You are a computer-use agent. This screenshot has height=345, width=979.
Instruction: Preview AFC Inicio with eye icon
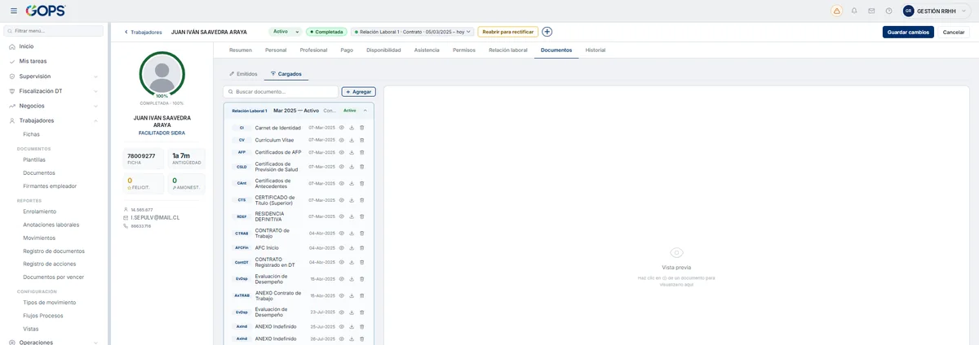pos(342,247)
